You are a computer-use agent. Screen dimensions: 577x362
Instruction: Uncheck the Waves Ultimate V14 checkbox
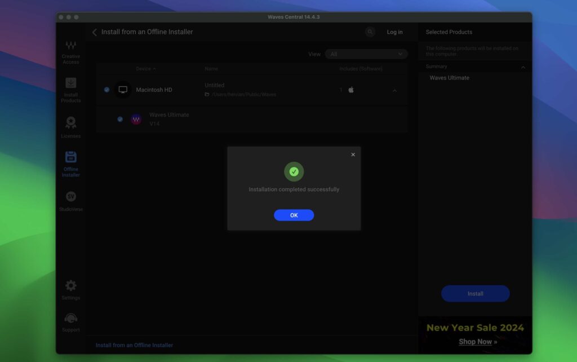pyautogui.click(x=120, y=119)
